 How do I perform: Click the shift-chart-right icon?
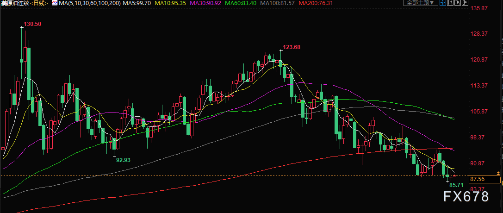[465, 3]
